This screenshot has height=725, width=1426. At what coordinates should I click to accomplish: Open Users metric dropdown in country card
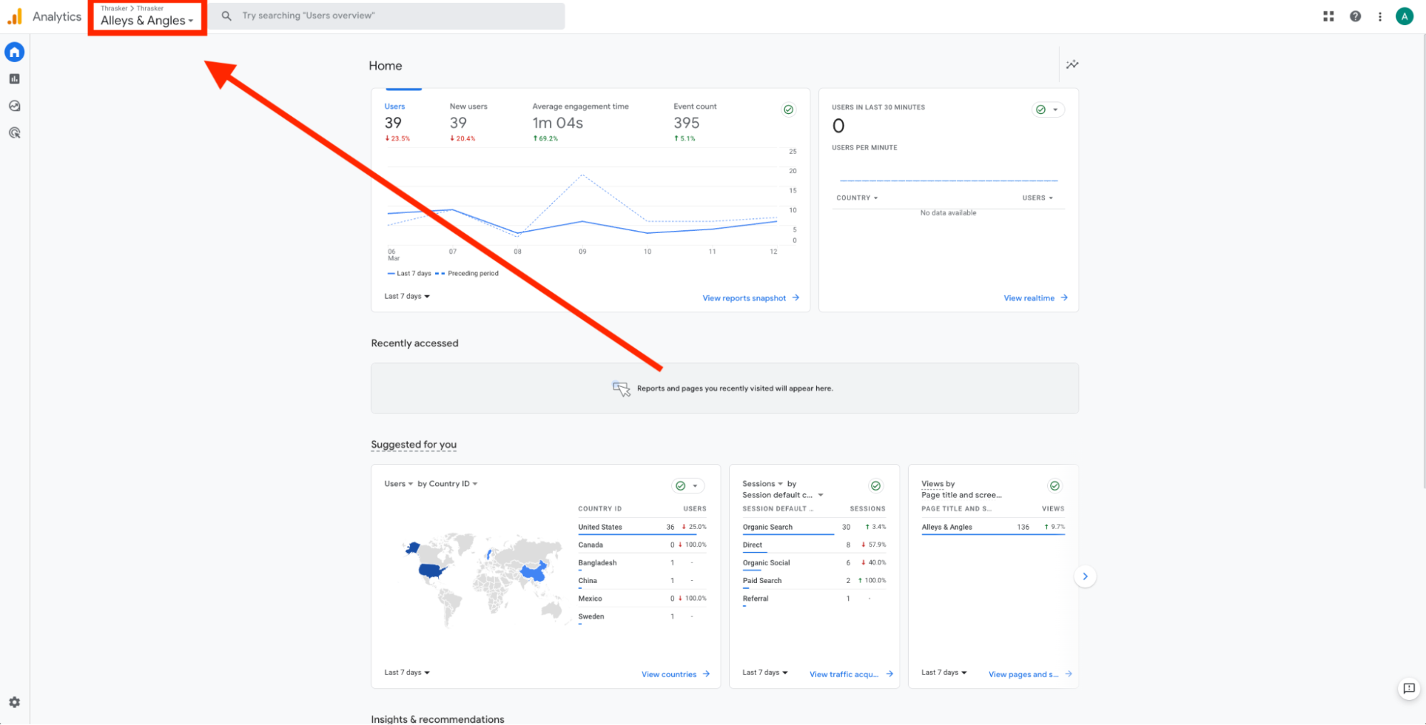[x=399, y=484]
